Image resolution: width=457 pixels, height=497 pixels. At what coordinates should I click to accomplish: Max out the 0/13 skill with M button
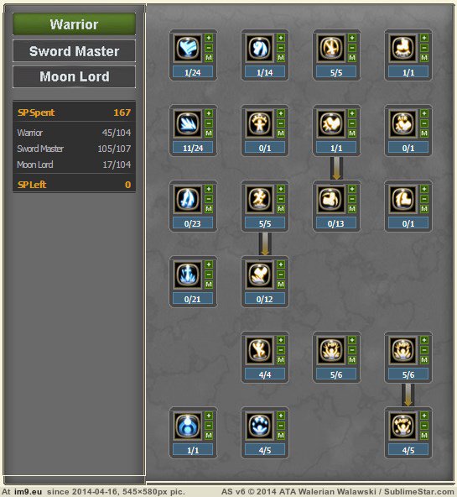click(x=352, y=209)
